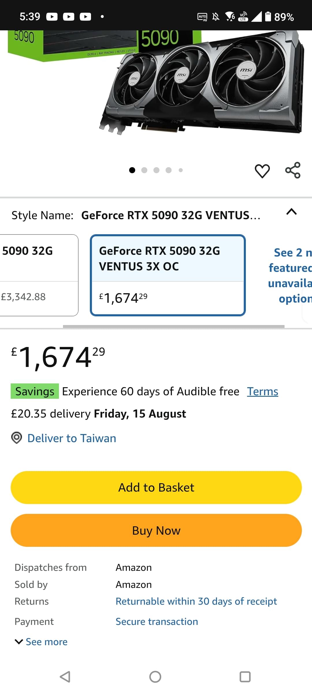Jump to second image carousel dot
The width and height of the screenshot is (312, 694).
144,170
